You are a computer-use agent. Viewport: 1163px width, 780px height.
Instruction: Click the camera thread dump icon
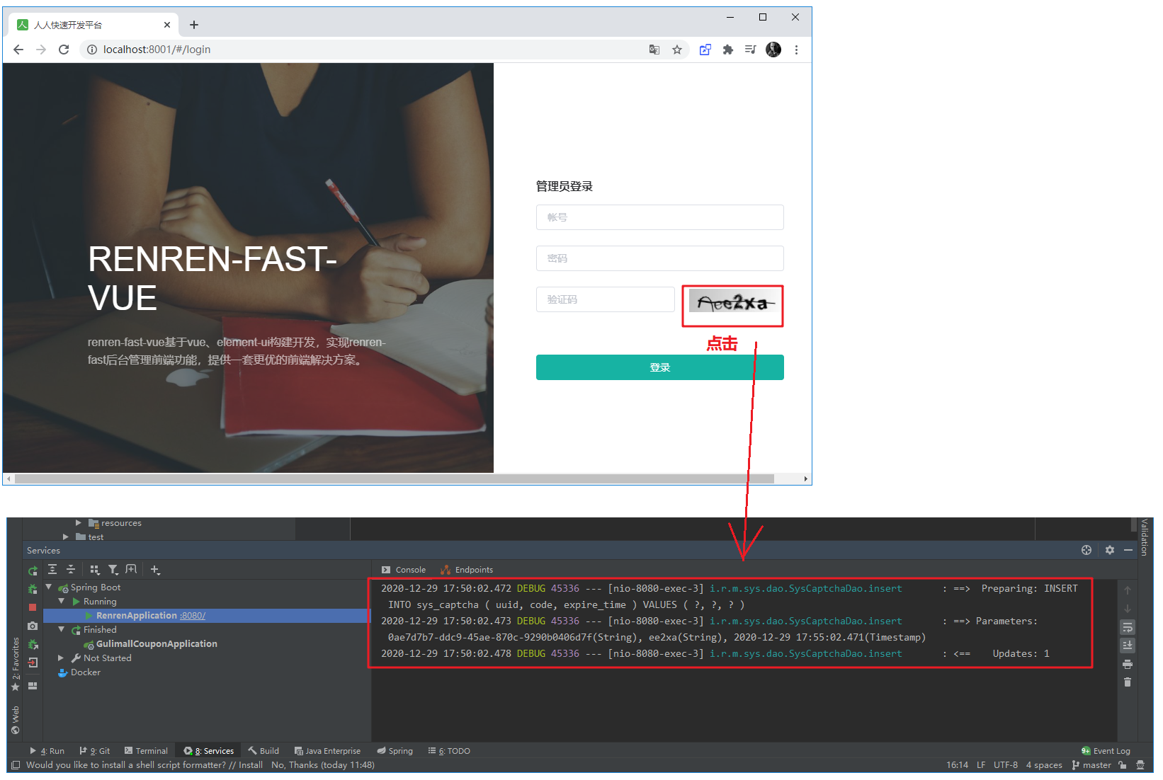[x=33, y=626]
